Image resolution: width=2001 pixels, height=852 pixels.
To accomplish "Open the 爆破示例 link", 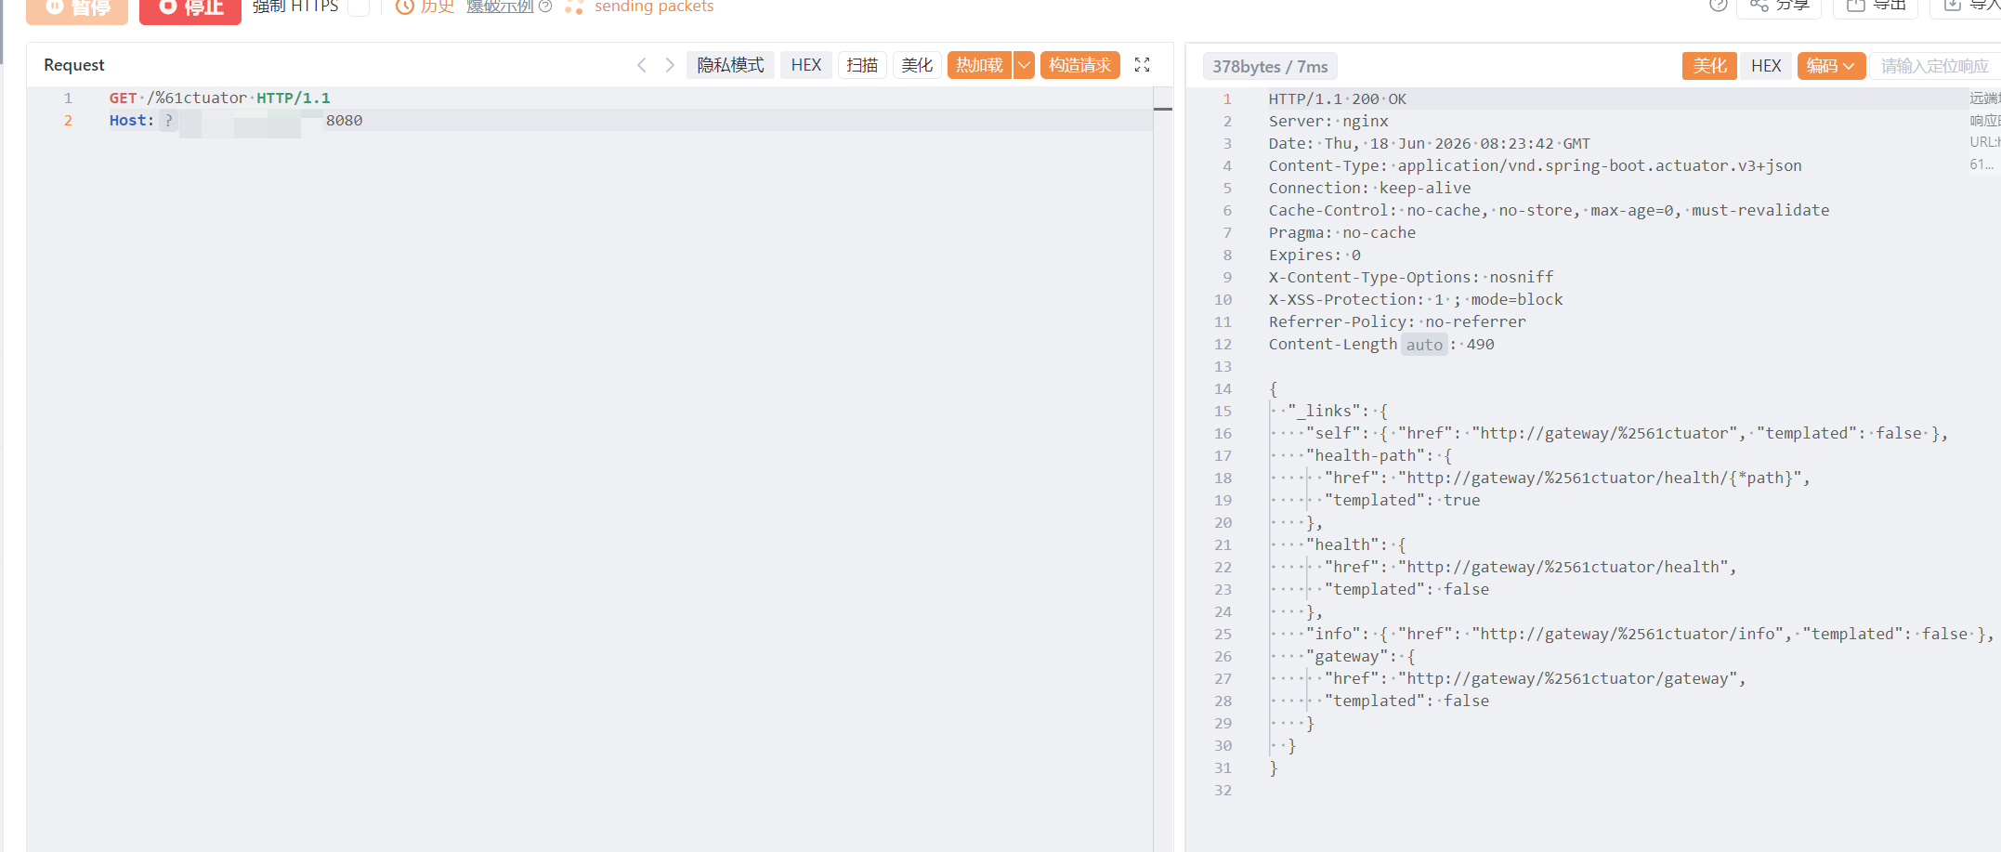I will pyautogui.click(x=500, y=7).
